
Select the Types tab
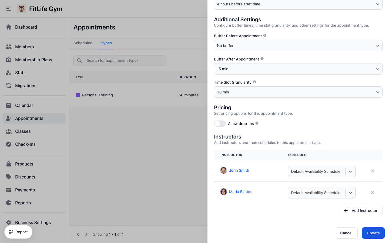tap(106, 43)
